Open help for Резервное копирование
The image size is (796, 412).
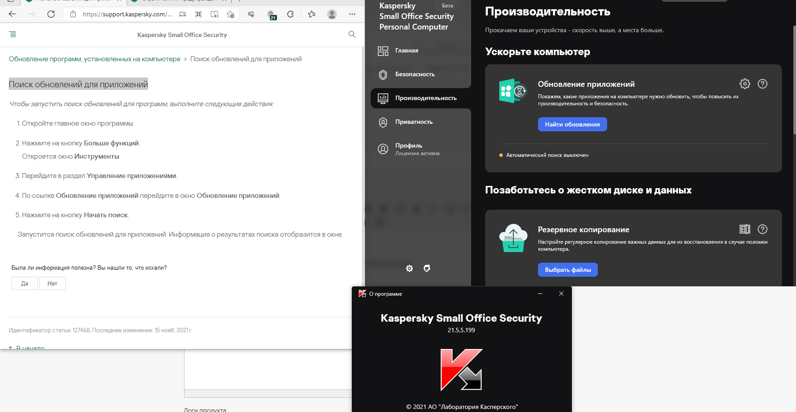click(x=763, y=229)
